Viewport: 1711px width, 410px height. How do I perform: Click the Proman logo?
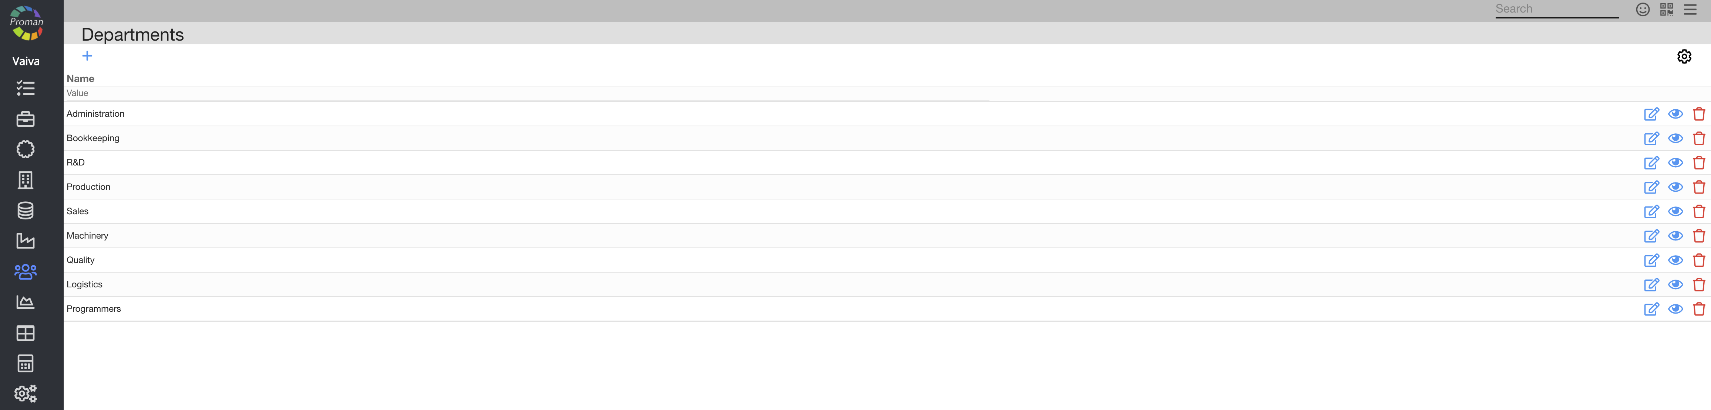click(x=27, y=23)
